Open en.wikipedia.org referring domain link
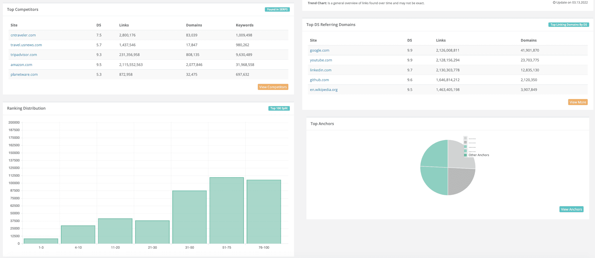This screenshot has height=258, width=595. [324, 90]
